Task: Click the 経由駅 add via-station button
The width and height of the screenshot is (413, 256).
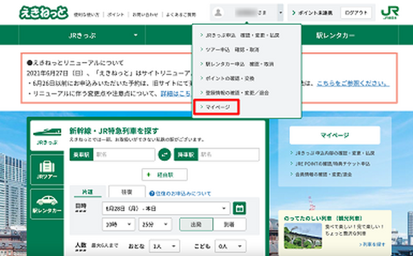Action: tap(165, 175)
